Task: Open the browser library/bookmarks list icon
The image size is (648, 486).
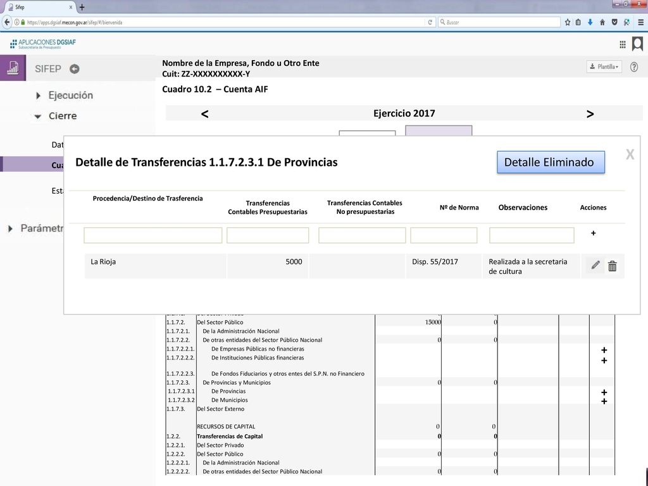Action: [x=578, y=22]
